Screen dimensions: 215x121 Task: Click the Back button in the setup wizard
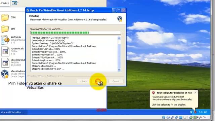point(83,81)
